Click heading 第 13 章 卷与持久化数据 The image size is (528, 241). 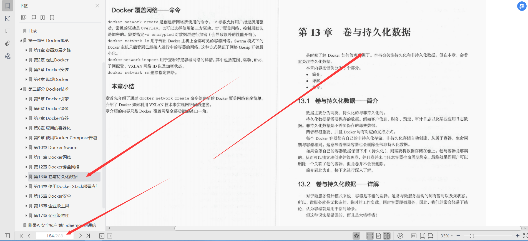(x=354, y=32)
